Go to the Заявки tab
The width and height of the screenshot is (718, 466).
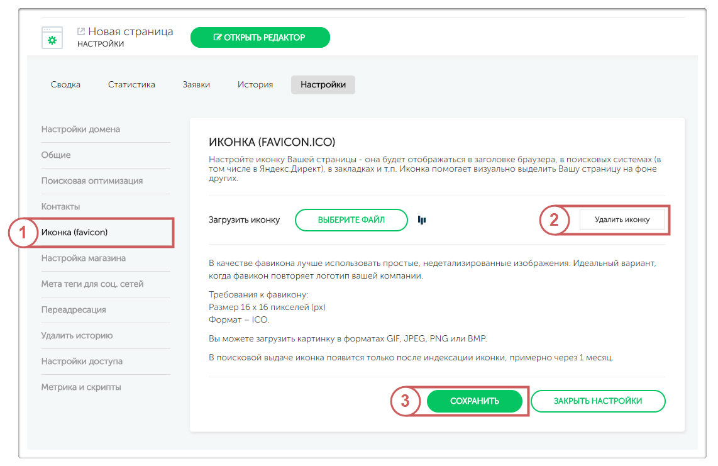click(196, 84)
